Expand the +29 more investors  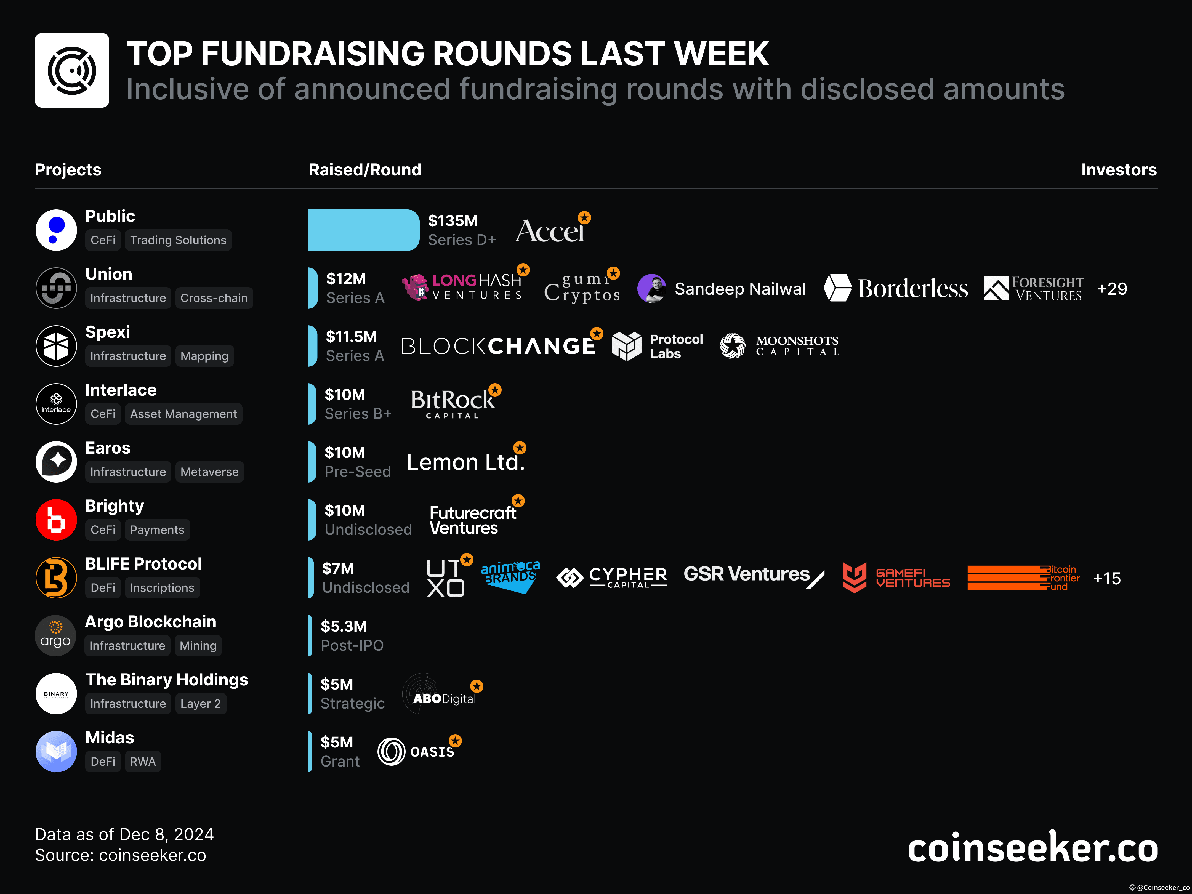(x=1112, y=289)
